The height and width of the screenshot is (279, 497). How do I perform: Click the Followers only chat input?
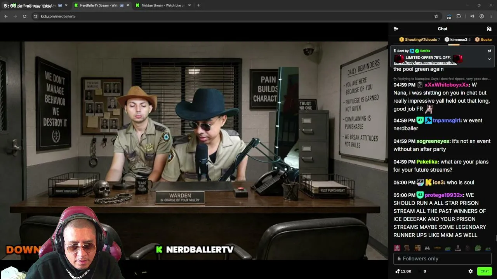tap(443, 258)
